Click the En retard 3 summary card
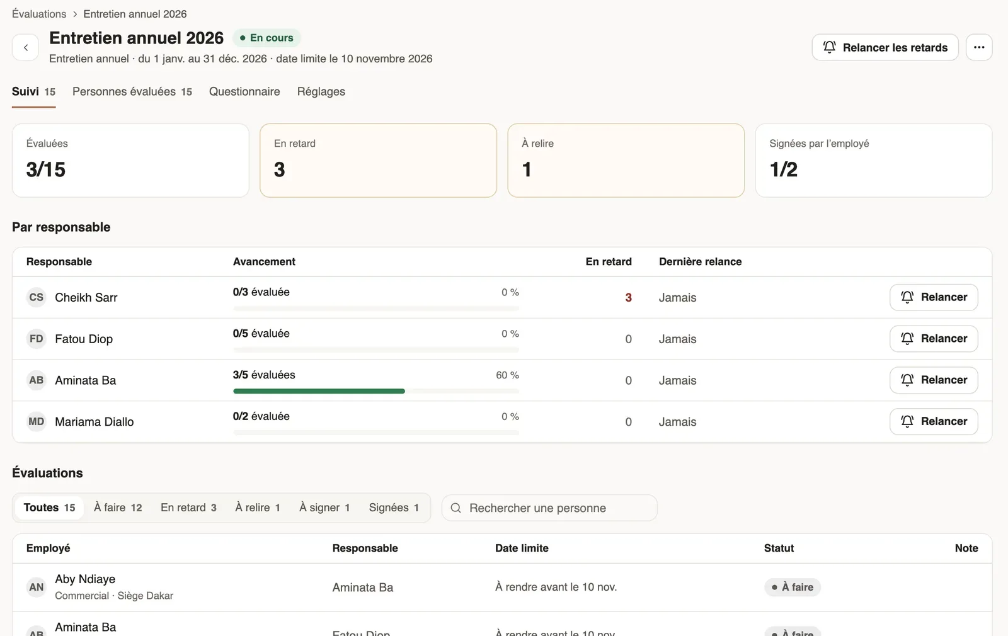 click(378, 161)
